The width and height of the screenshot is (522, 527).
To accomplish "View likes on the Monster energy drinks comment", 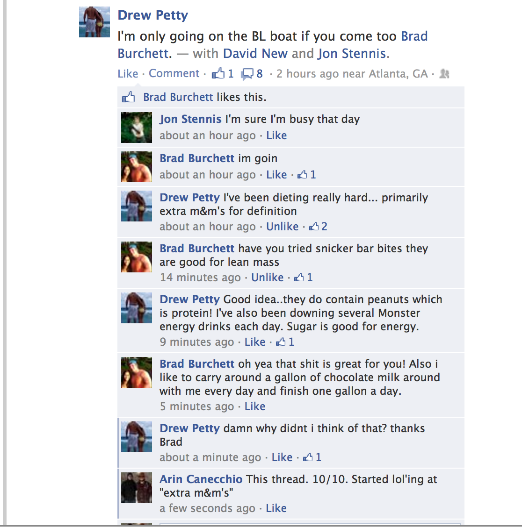I will (x=285, y=342).
